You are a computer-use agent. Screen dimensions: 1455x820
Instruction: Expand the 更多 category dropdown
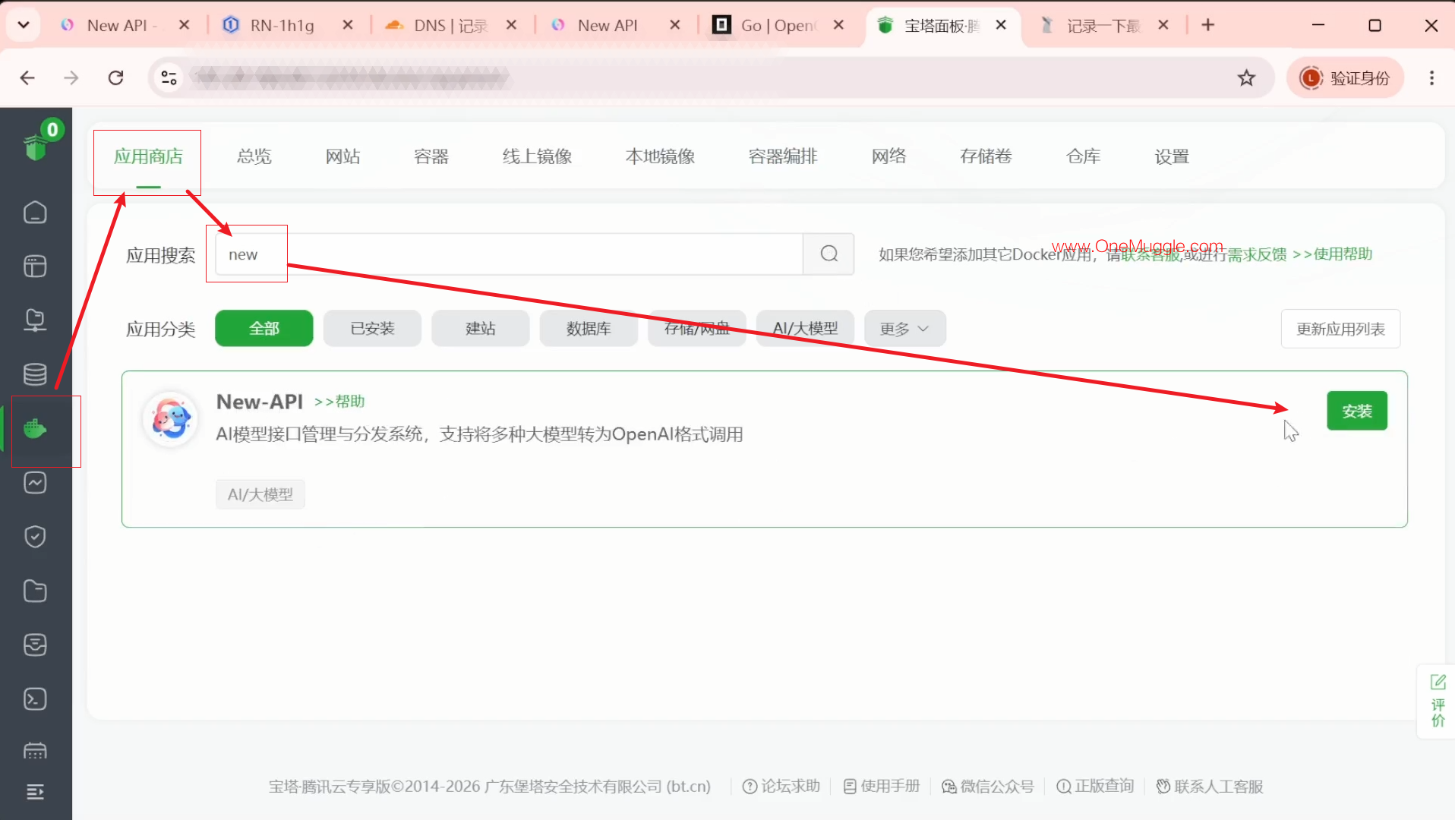904,328
